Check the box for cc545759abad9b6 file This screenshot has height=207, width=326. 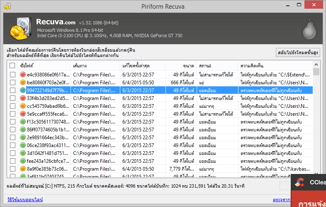point(12,106)
